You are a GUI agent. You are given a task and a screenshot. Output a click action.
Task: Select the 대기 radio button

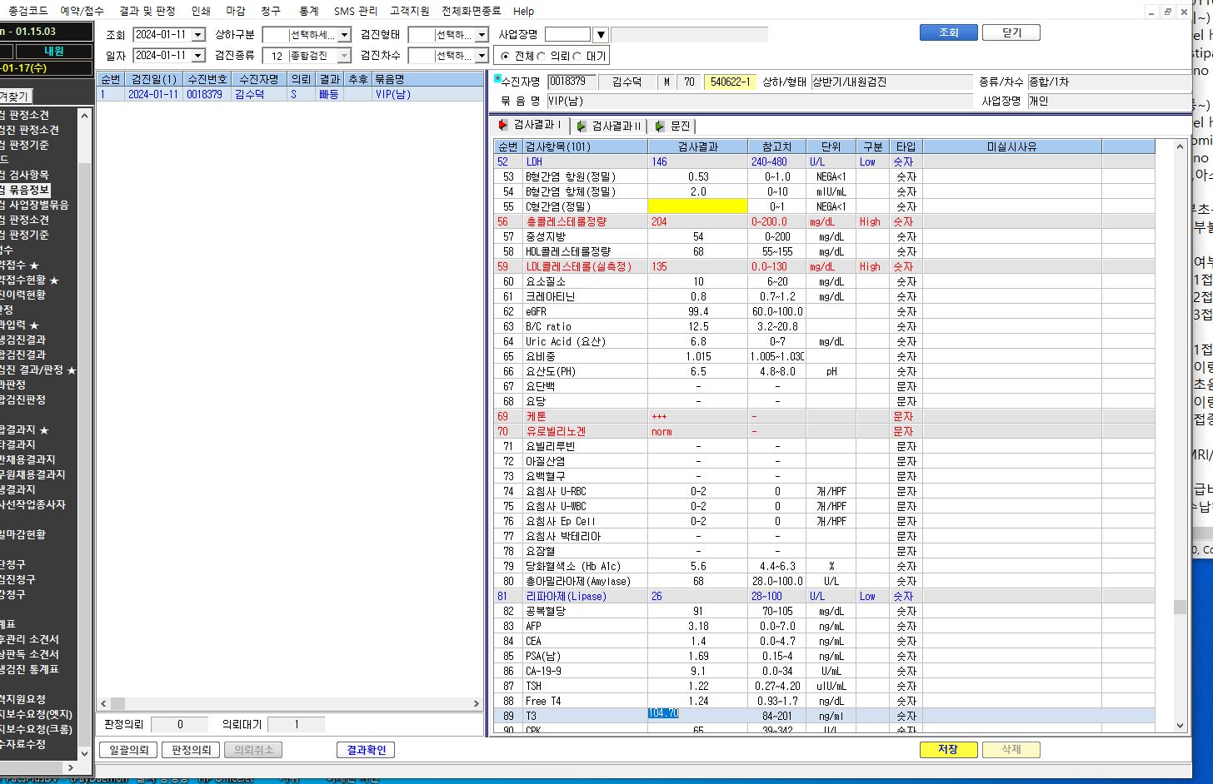[577, 56]
